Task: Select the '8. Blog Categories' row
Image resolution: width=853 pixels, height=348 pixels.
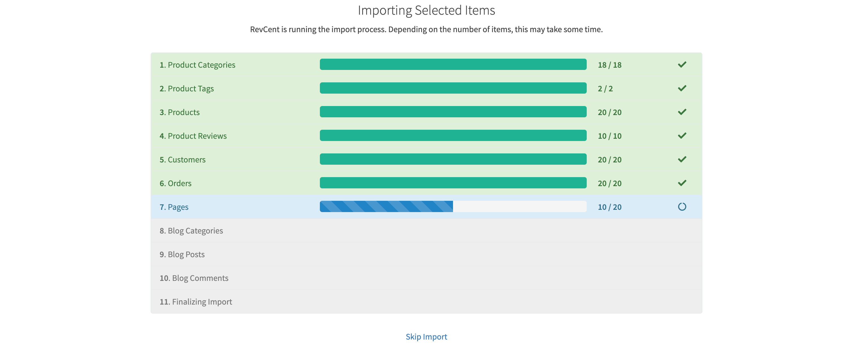Action: tap(191, 230)
